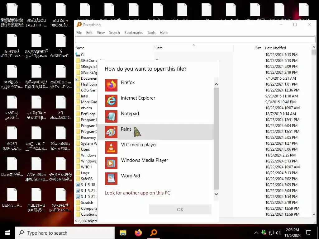Select Windows Media Player icon
The width and height of the screenshot is (319, 239).
tap(111, 163)
